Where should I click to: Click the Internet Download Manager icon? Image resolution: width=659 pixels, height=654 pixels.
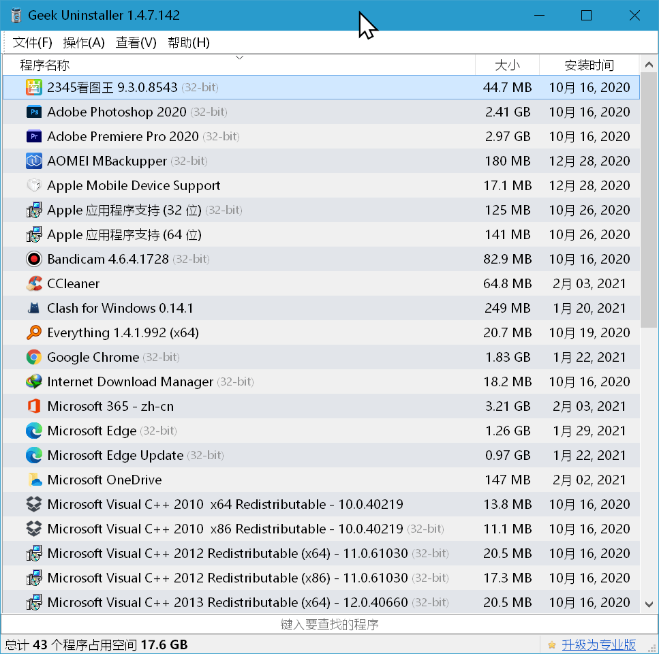(34, 381)
